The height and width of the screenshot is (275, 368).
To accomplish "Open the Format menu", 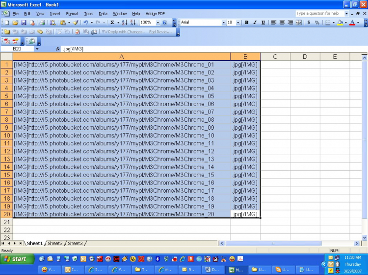I will [x=72, y=14].
